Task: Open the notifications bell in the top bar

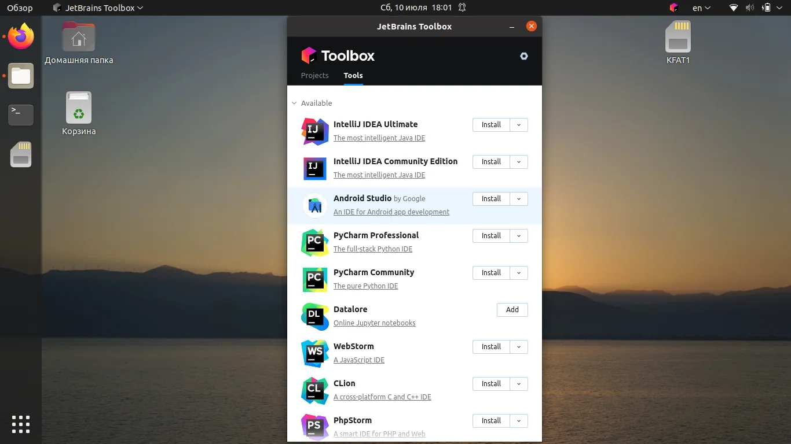Action: [x=462, y=8]
